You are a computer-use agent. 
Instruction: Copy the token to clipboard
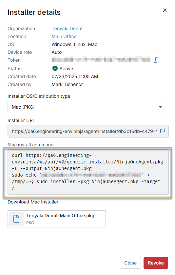tap(156, 60)
